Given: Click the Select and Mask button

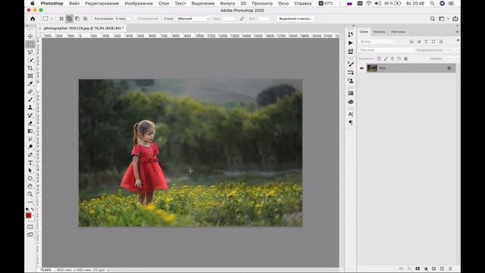Looking at the screenshot, I should [x=296, y=18].
